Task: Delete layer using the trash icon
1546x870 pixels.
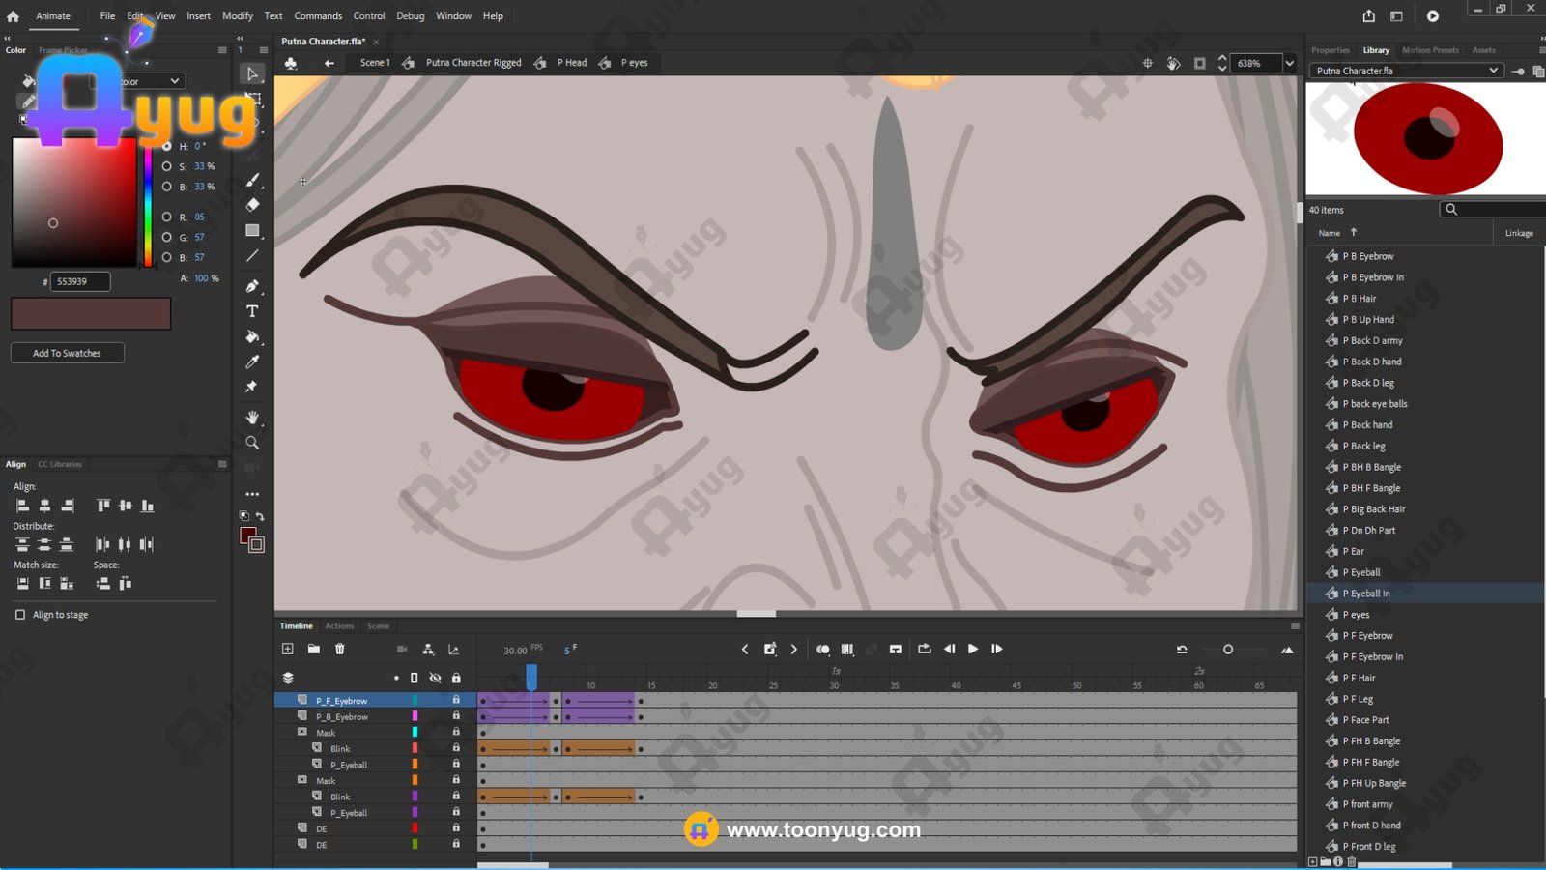Action: tap(339, 649)
